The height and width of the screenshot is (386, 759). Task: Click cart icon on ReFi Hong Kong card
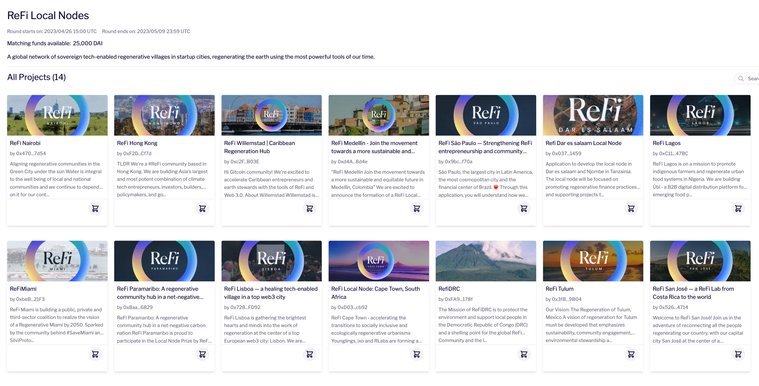click(x=202, y=209)
